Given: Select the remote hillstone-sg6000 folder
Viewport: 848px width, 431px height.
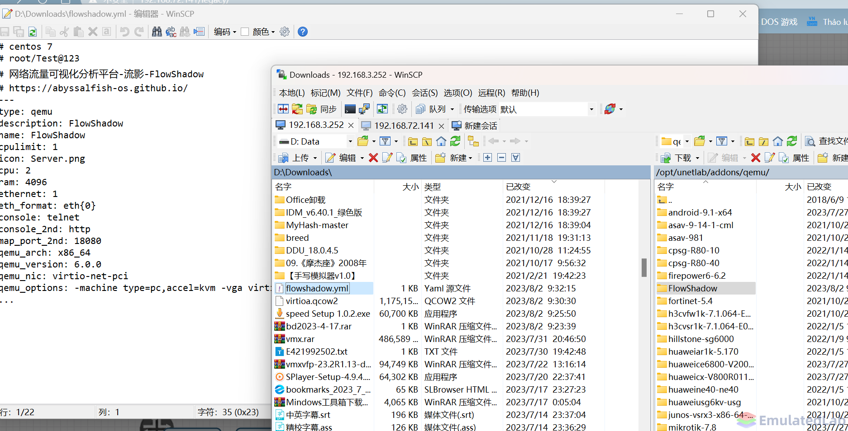Looking at the screenshot, I should pos(701,339).
